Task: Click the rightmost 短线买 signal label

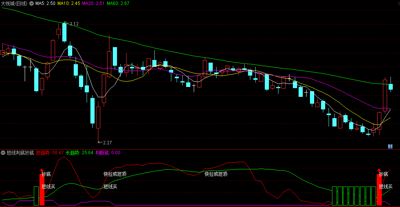Action: [386, 186]
